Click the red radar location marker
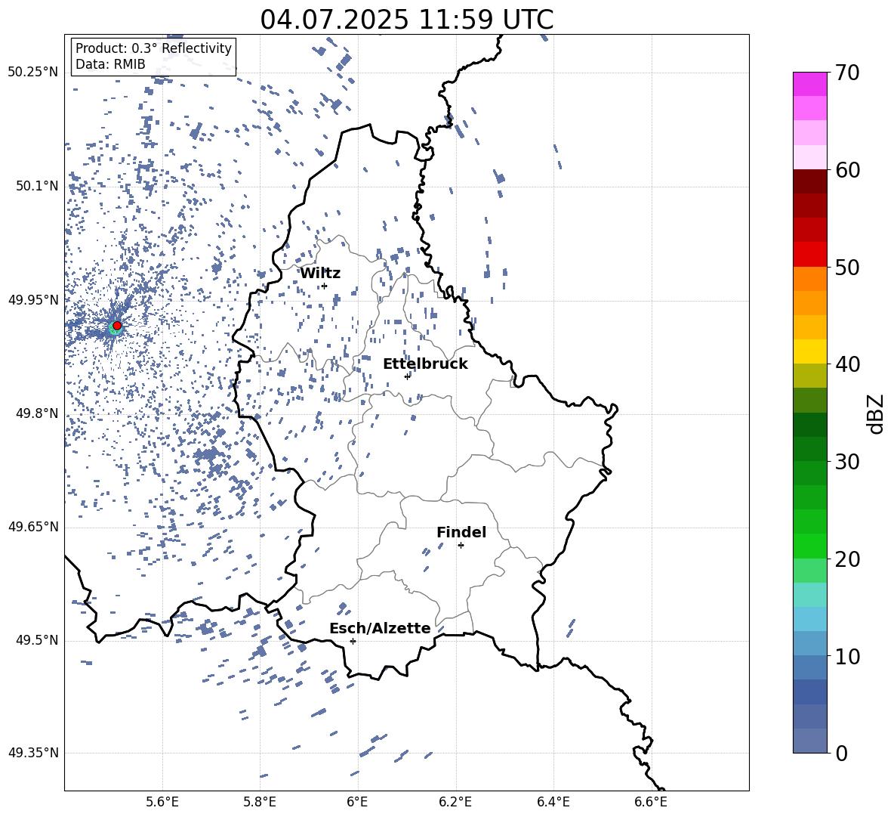894x817 pixels. click(117, 326)
